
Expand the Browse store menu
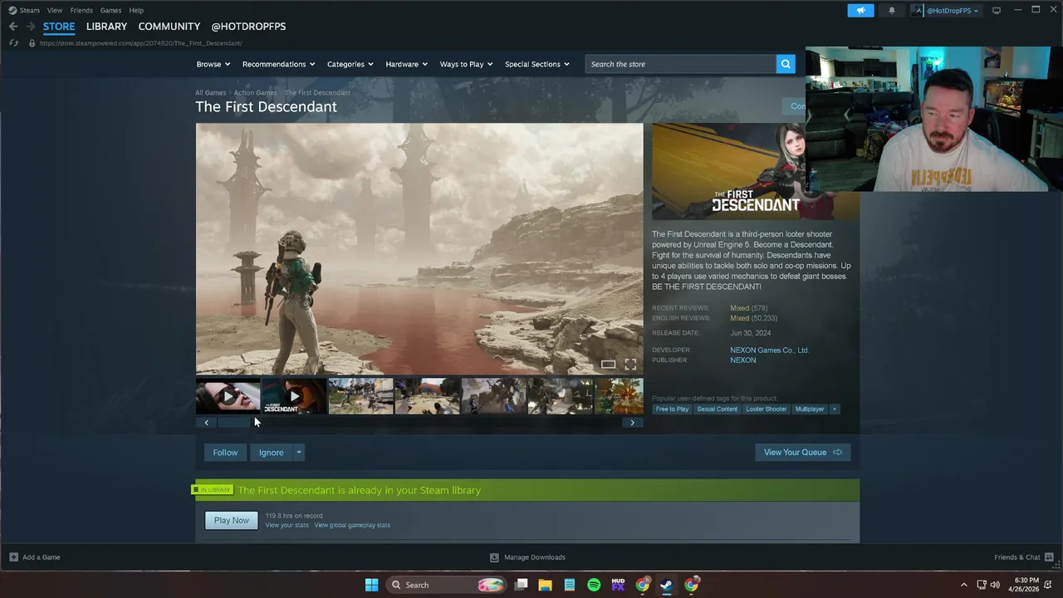[214, 64]
